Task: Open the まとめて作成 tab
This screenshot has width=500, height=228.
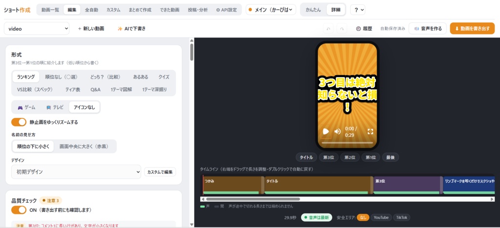Action: (x=140, y=10)
